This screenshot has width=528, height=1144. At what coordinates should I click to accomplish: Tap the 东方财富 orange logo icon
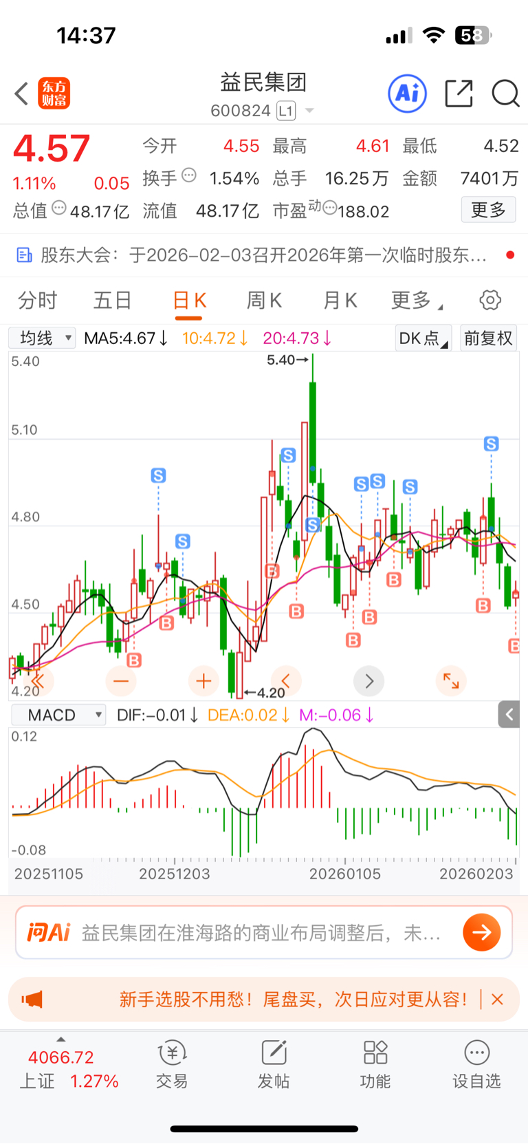pos(54,94)
